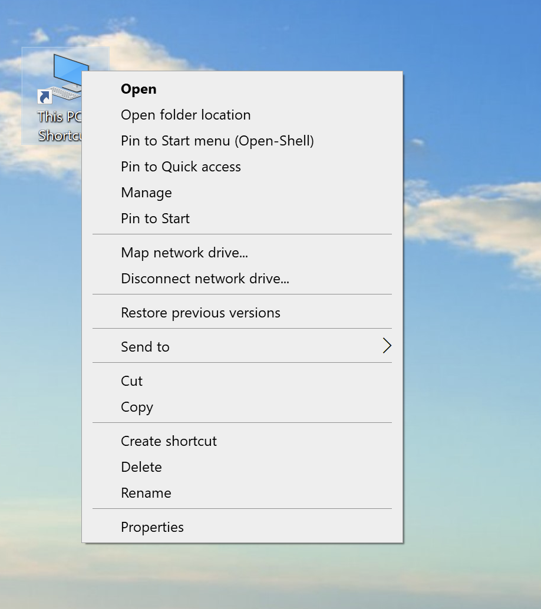Click Disconnect network drive...
This screenshot has width=541, height=609.
[x=204, y=279]
